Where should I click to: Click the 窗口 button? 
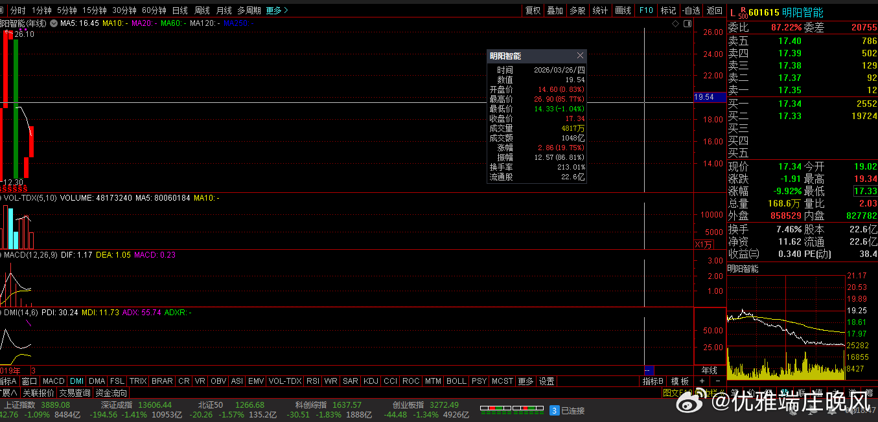(30, 381)
